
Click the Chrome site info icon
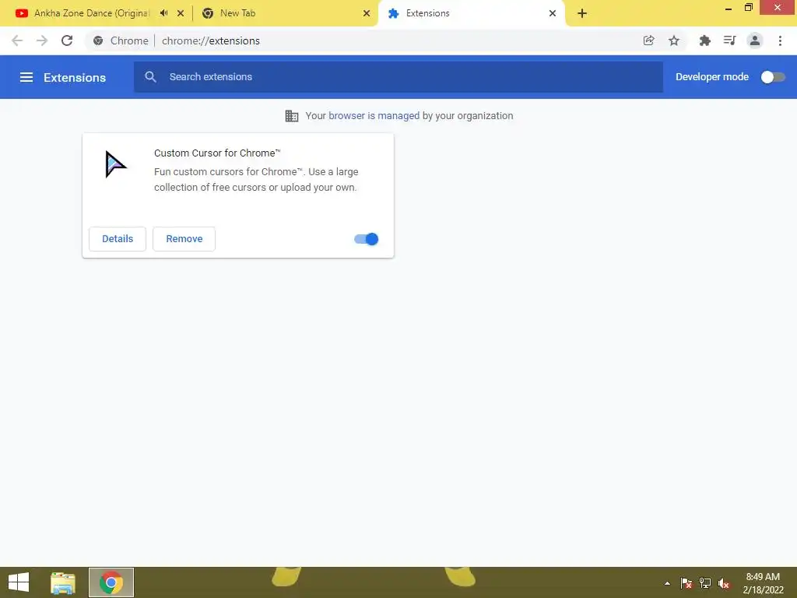click(x=98, y=40)
